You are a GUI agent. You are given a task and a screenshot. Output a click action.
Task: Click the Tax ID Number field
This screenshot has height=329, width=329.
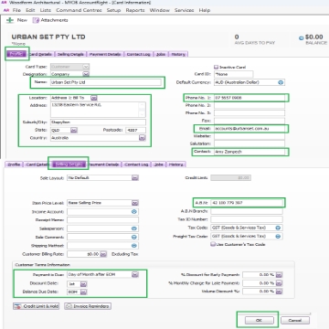[247, 219]
